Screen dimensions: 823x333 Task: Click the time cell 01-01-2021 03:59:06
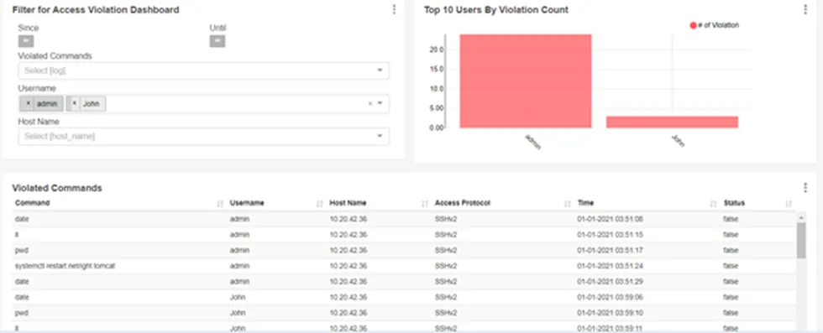point(610,297)
